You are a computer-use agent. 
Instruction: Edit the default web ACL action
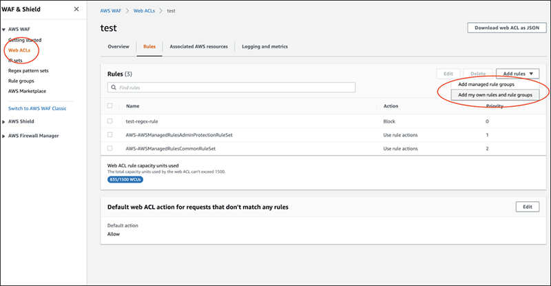pyautogui.click(x=528, y=207)
